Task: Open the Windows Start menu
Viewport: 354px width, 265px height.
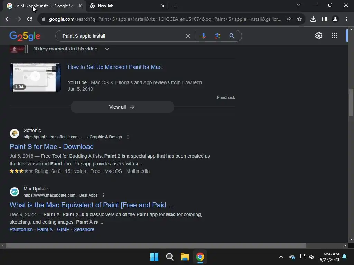Action: [x=155, y=257]
